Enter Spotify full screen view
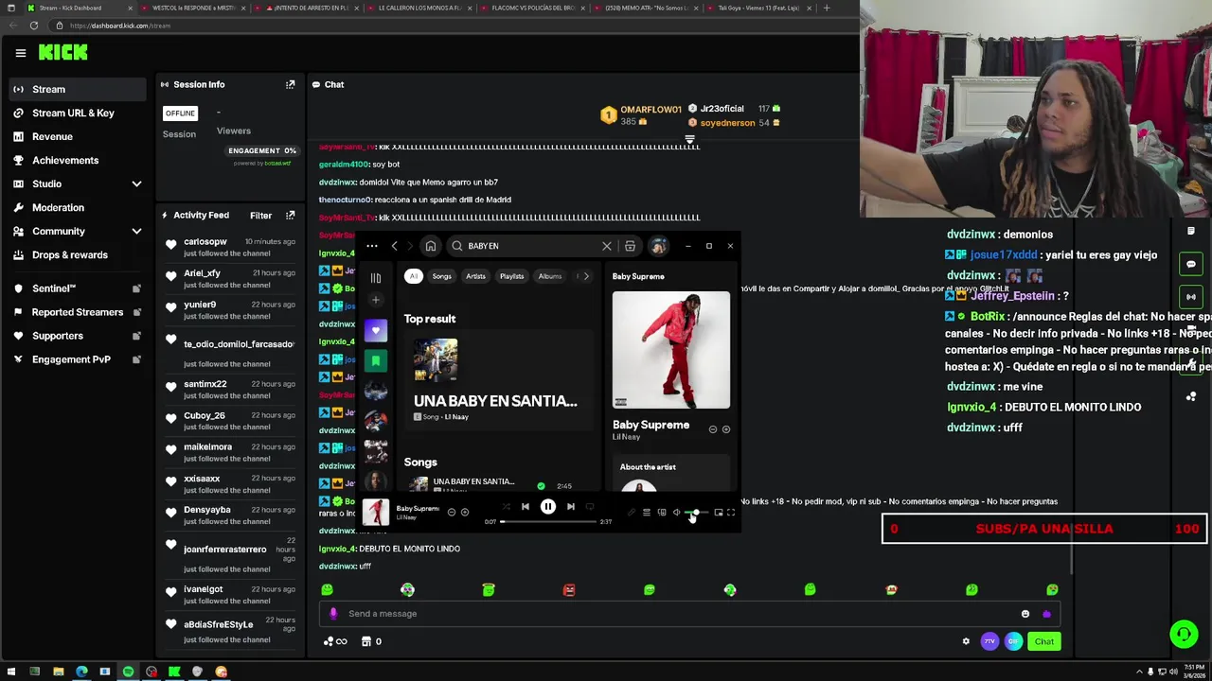Screen dimensions: 1212x681 [731, 513]
